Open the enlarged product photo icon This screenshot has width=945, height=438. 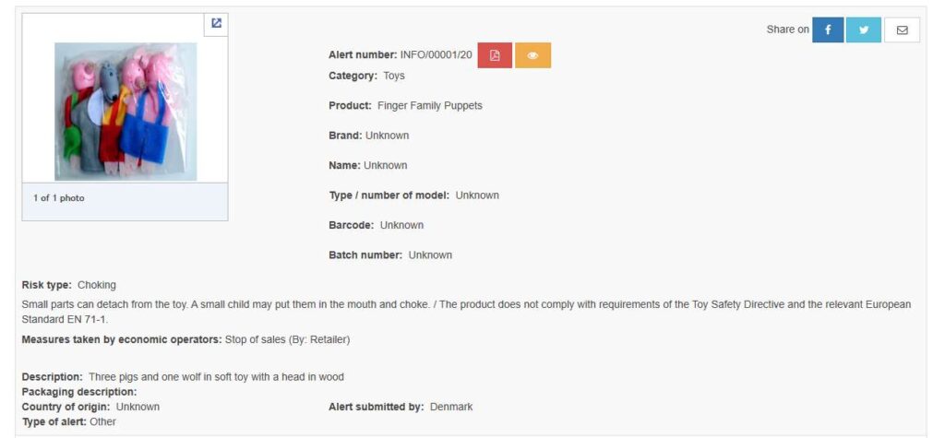tap(216, 24)
